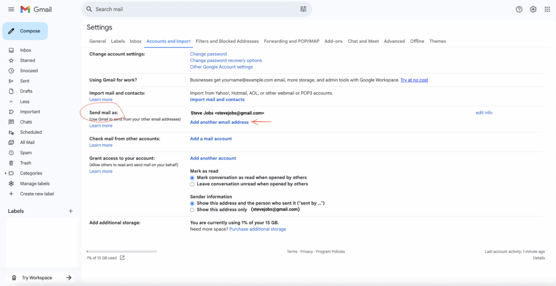This screenshot has width=556, height=286.
Task: Click Add another email address
Action: 219,122
